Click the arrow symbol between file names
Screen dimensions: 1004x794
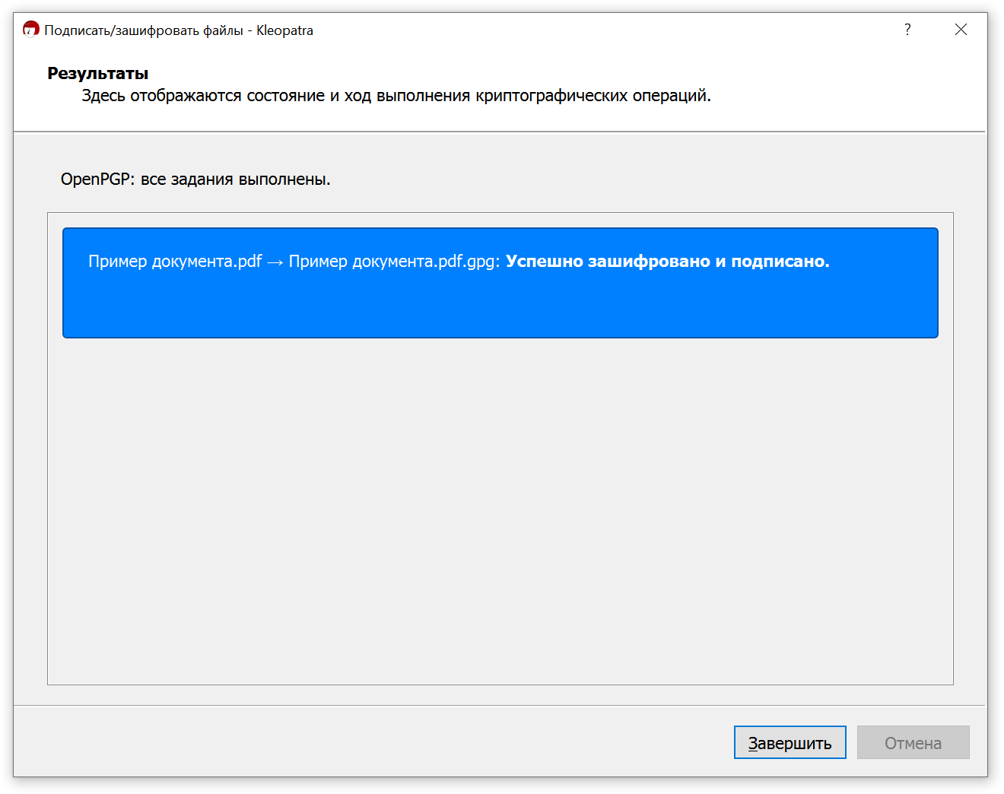(x=275, y=262)
